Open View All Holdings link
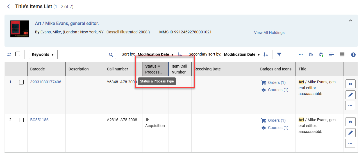 click(269, 33)
